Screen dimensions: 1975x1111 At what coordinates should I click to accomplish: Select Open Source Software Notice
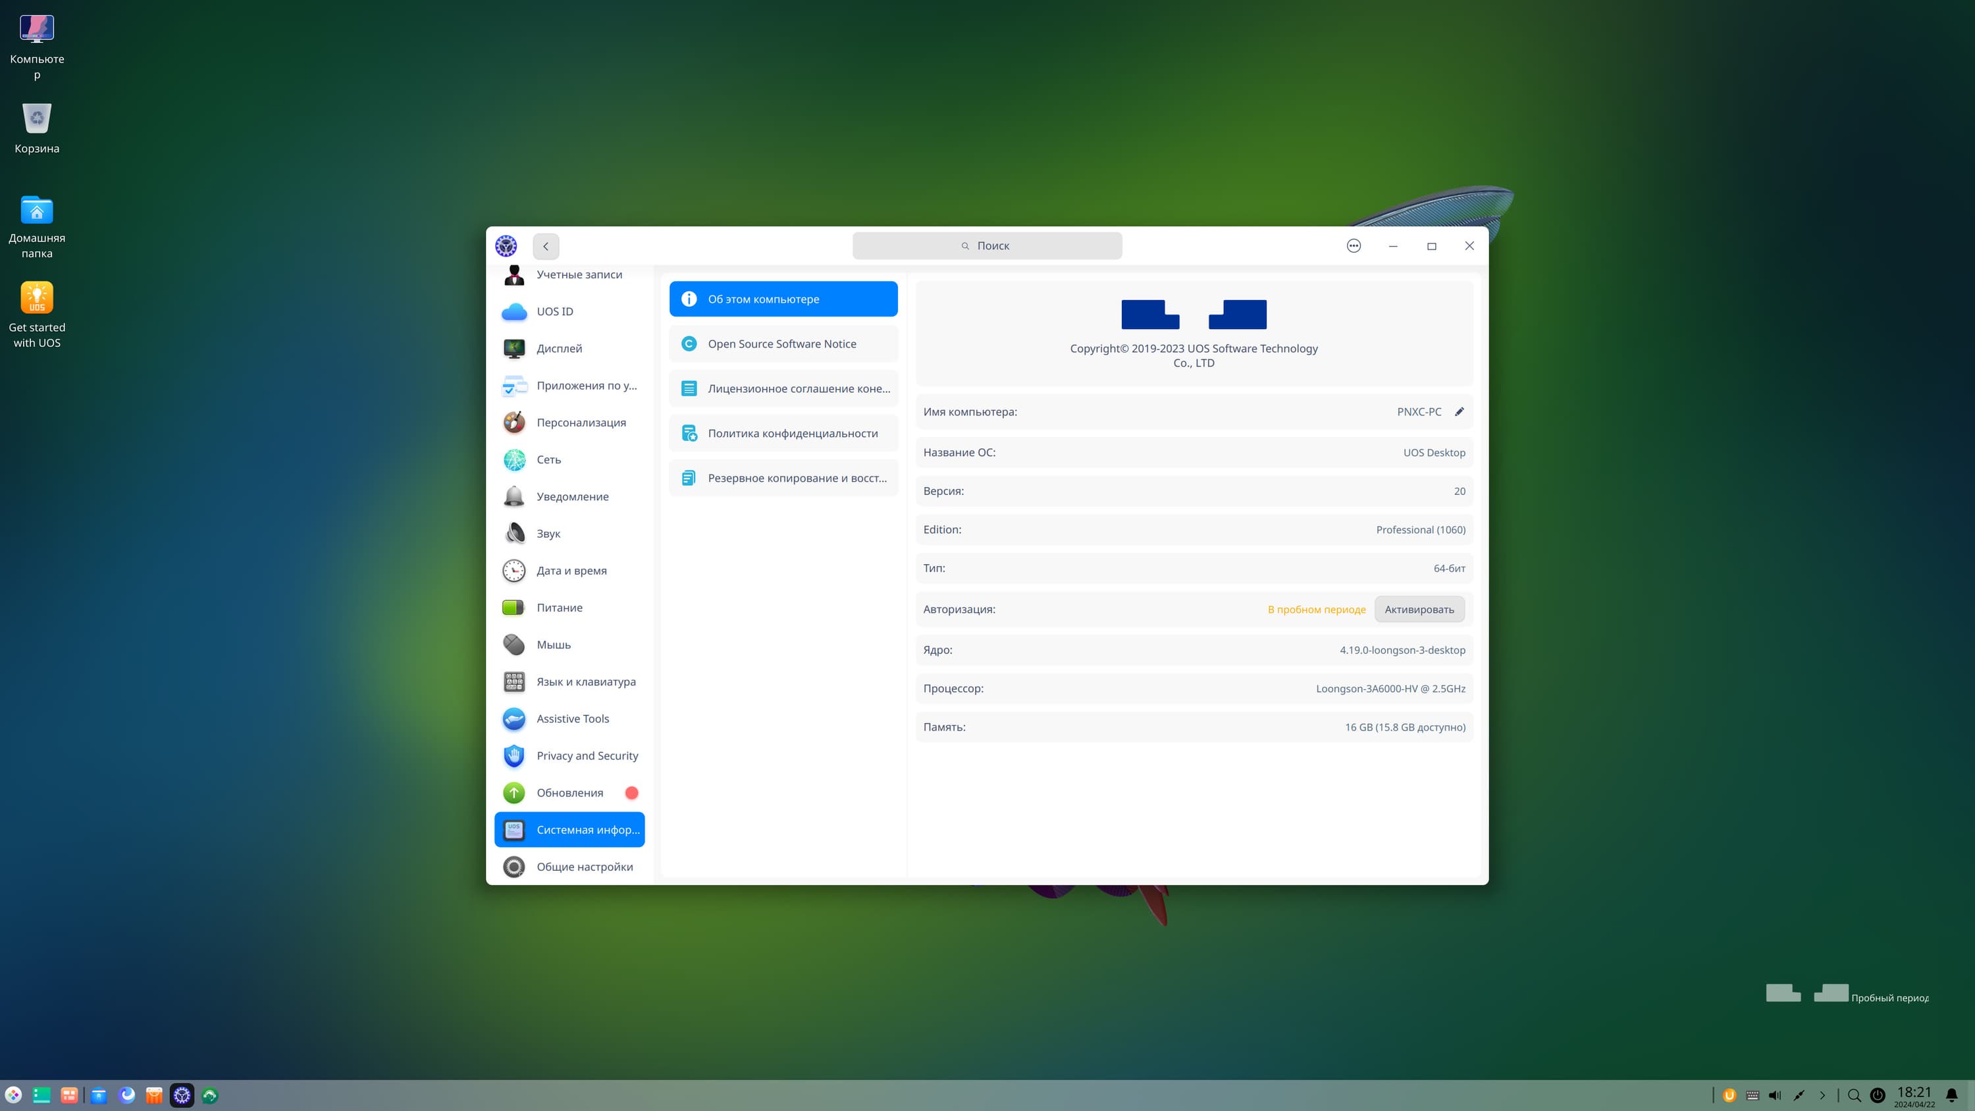(783, 344)
